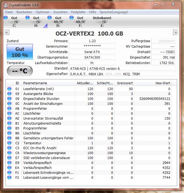184x193 pixels.
Task: Click status icon for Unerwarteter Stromausfall
Action: 9,118
